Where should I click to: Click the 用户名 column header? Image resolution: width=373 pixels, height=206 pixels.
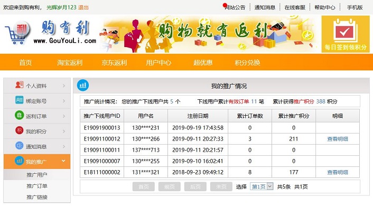click(x=146, y=116)
